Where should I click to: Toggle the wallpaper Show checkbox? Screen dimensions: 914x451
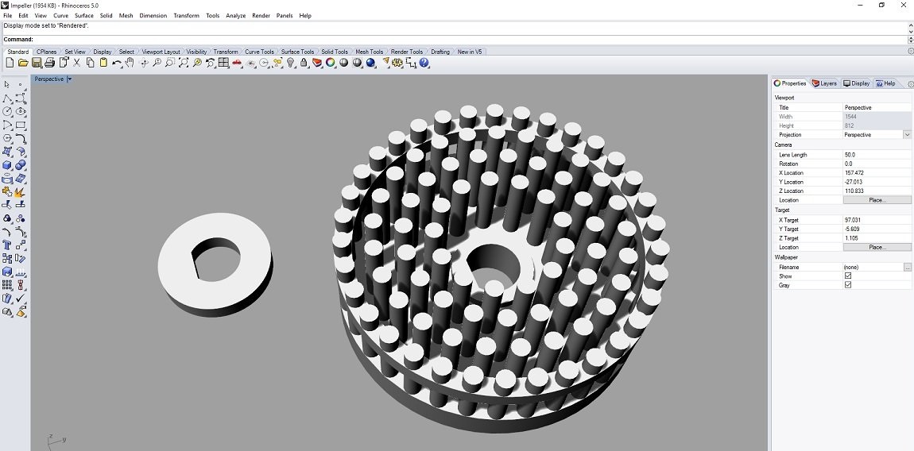click(x=847, y=276)
